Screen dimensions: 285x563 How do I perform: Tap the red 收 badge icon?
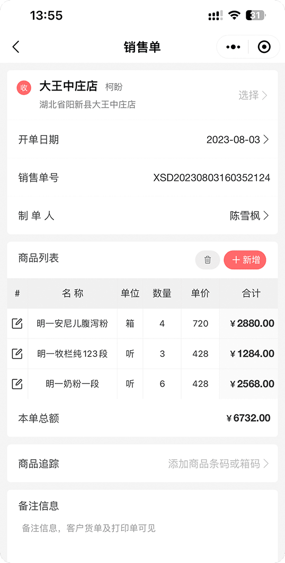(x=24, y=88)
